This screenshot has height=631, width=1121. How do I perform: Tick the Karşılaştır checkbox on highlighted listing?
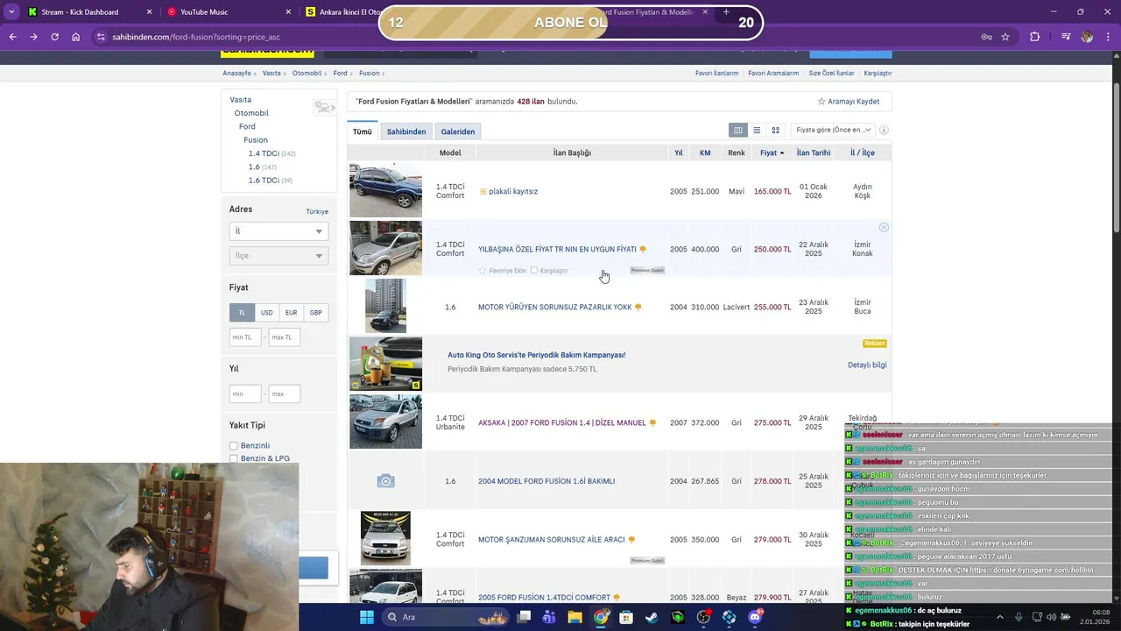[x=534, y=270]
